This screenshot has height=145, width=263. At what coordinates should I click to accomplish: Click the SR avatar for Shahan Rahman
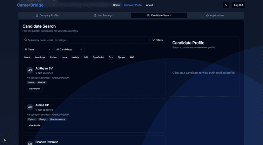[30, 143]
